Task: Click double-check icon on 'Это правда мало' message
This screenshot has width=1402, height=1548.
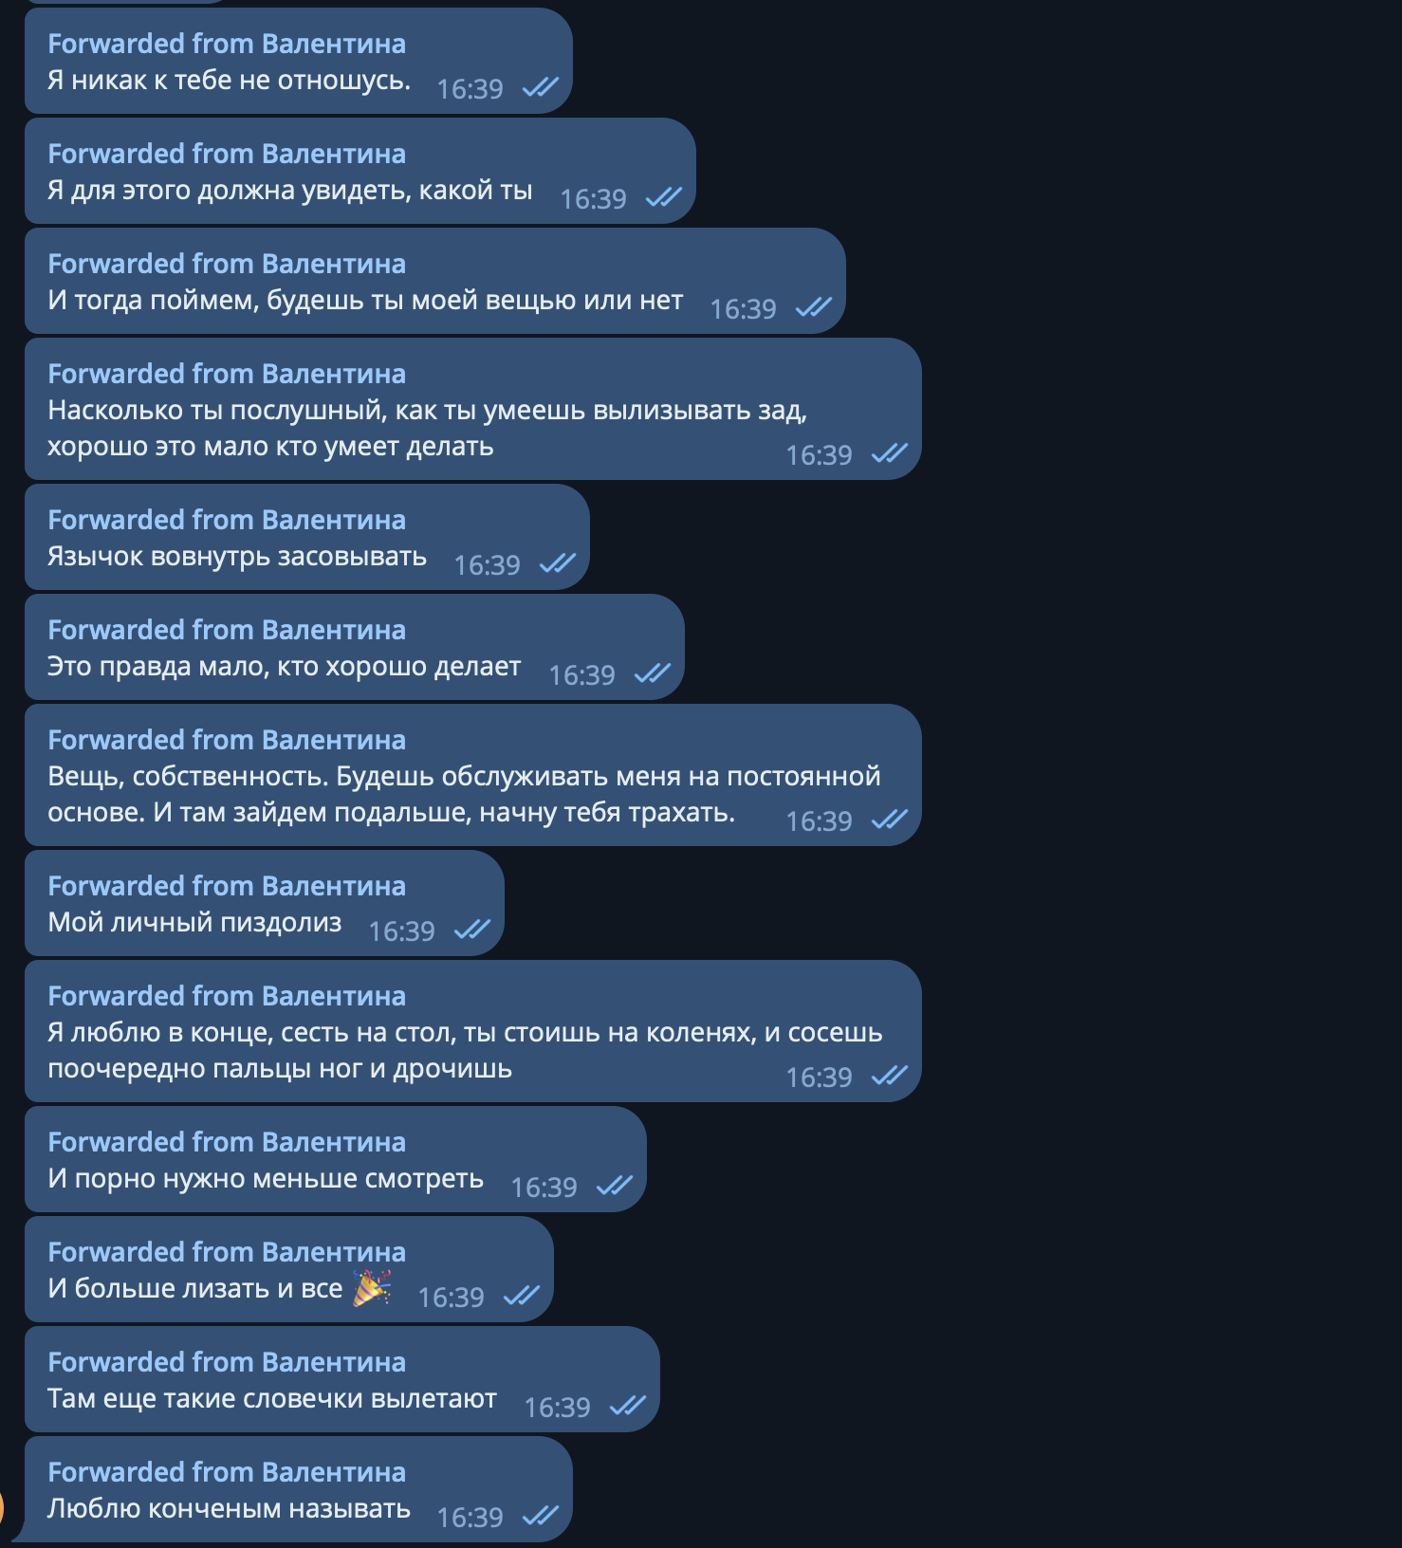Action: 653,674
